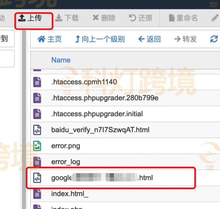This screenshot has height=209, width=220.
Task: Sort by the Name column header
Action: [x=61, y=60]
